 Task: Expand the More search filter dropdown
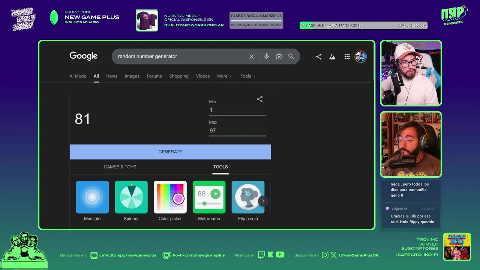(x=224, y=76)
